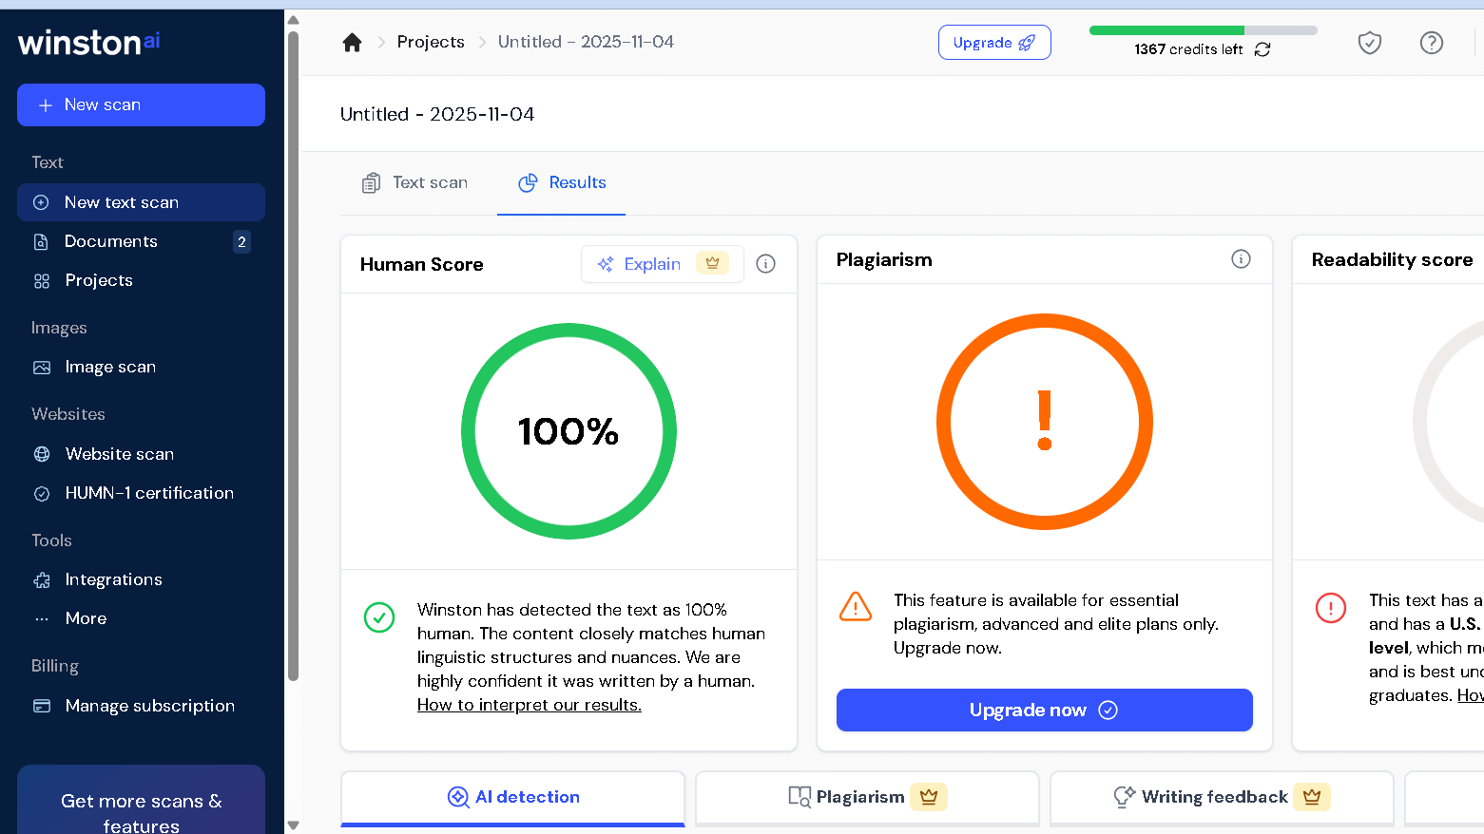Viewport: 1484px width, 834px height.
Task: Open the AI detection tab
Action: [x=513, y=797]
